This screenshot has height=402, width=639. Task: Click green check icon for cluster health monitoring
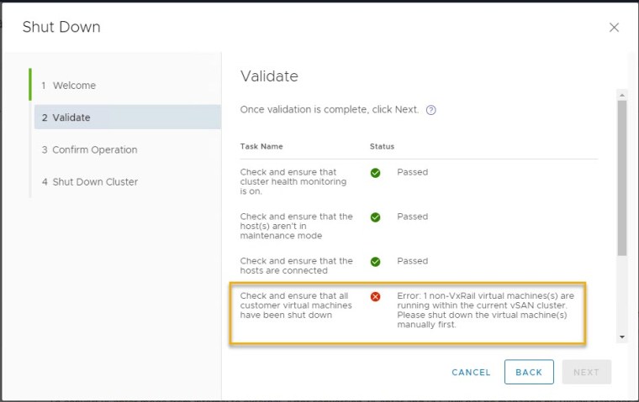tap(376, 173)
